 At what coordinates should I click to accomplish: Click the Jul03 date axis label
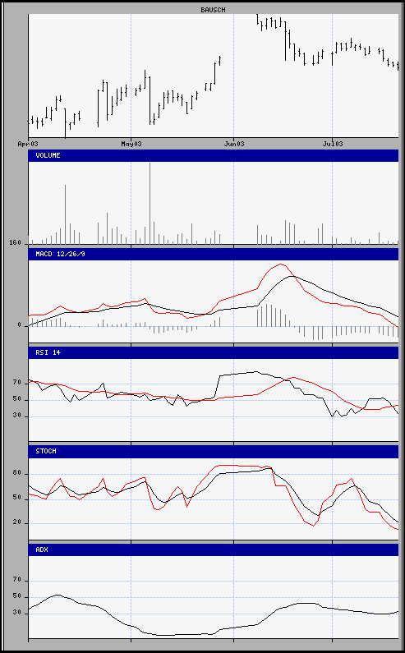(x=332, y=144)
